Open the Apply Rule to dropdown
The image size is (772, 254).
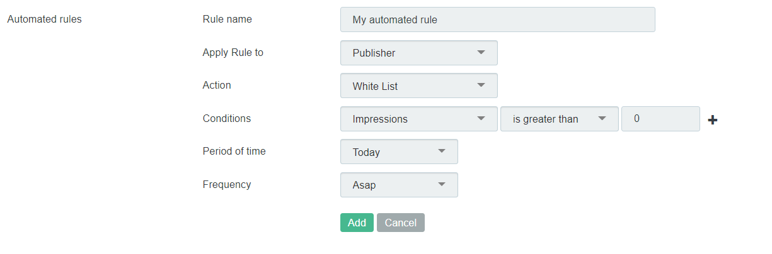point(419,53)
